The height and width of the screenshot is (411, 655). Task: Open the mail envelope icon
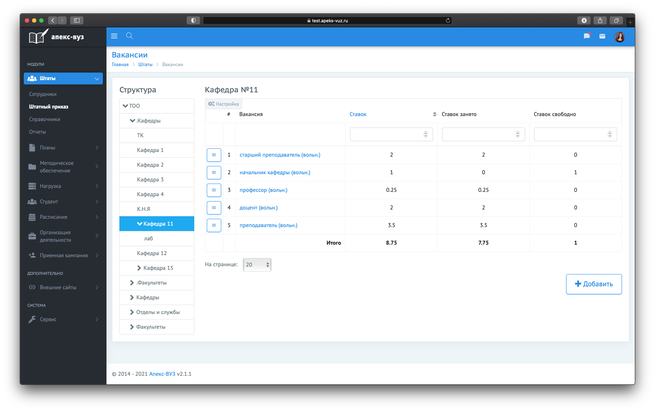tap(602, 36)
